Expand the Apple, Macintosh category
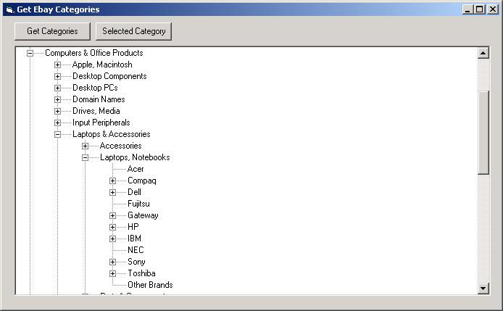Image resolution: width=503 pixels, height=311 pixels. pyautogui.click(x=58, y=65)
